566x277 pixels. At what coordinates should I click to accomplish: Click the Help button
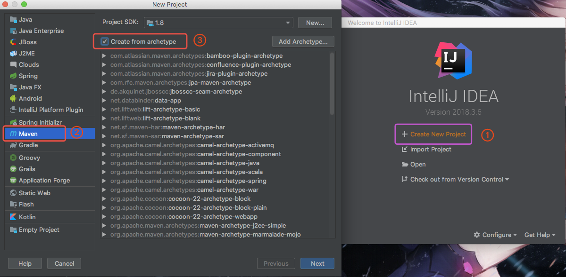pos(25,263)
